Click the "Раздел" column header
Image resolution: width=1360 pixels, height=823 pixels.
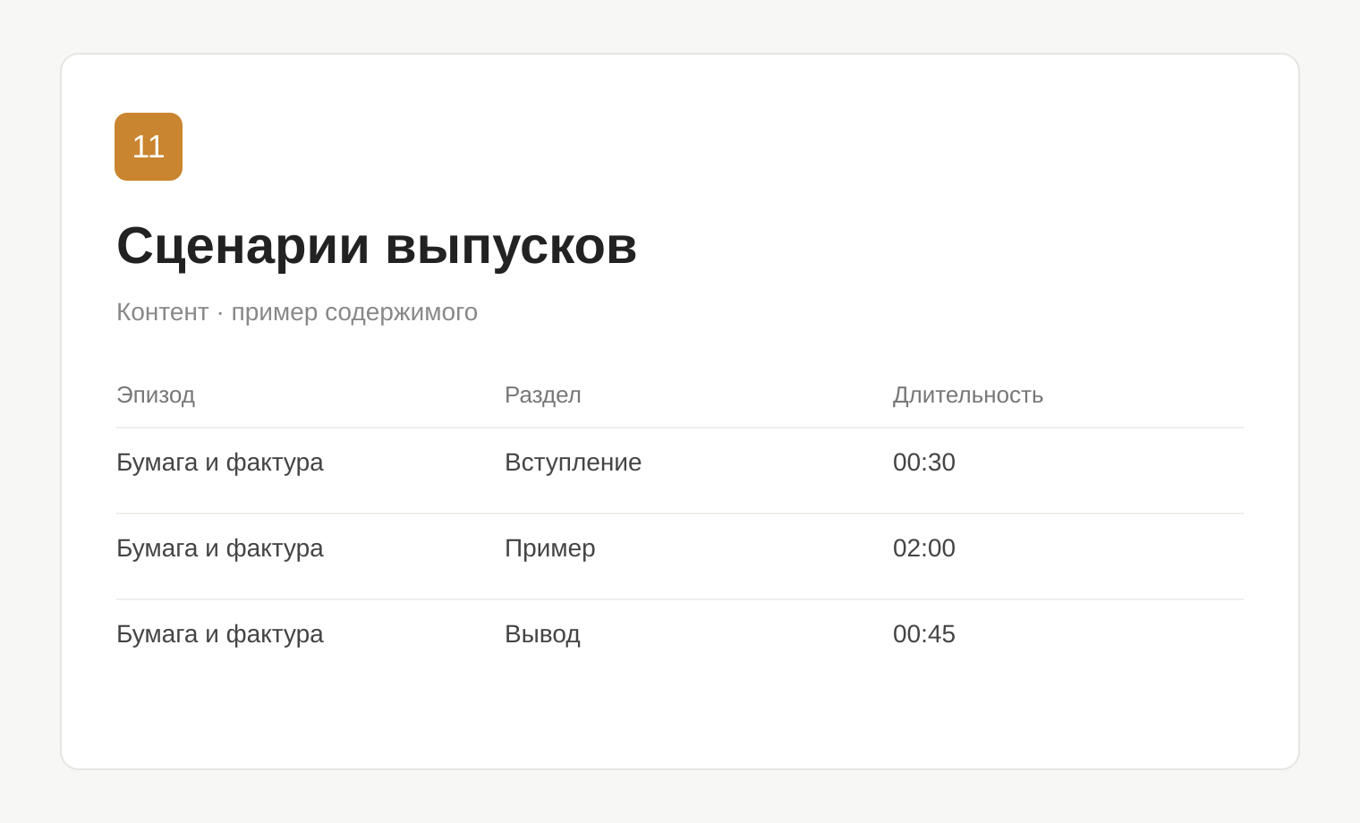pos(543,395)
